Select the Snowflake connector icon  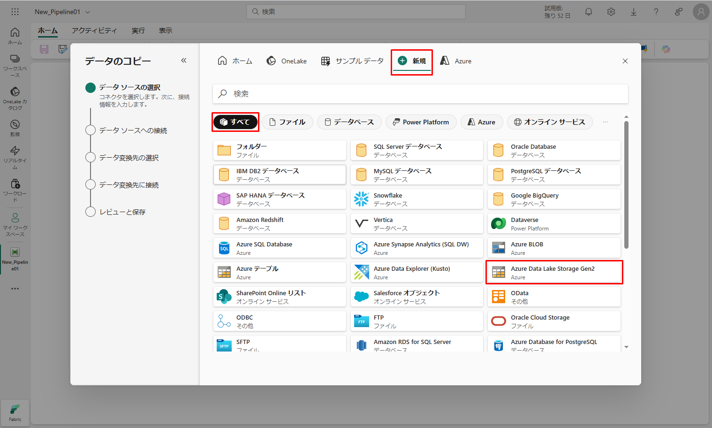click(x=361, y=199)
